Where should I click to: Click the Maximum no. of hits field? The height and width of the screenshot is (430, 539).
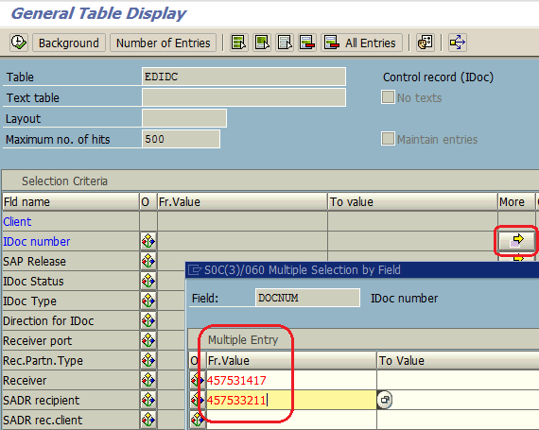[181, 139]
